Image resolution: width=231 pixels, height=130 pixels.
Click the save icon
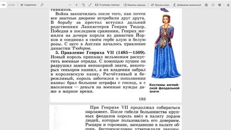click(x=213, y=5)
